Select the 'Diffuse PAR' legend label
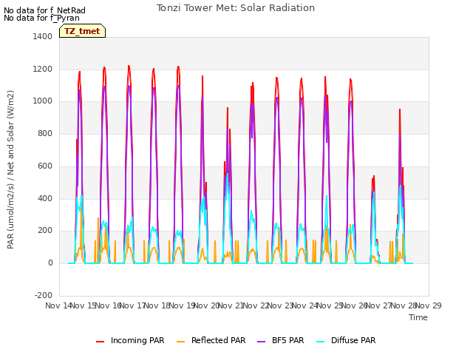473x355 pixels. [353, 340]
